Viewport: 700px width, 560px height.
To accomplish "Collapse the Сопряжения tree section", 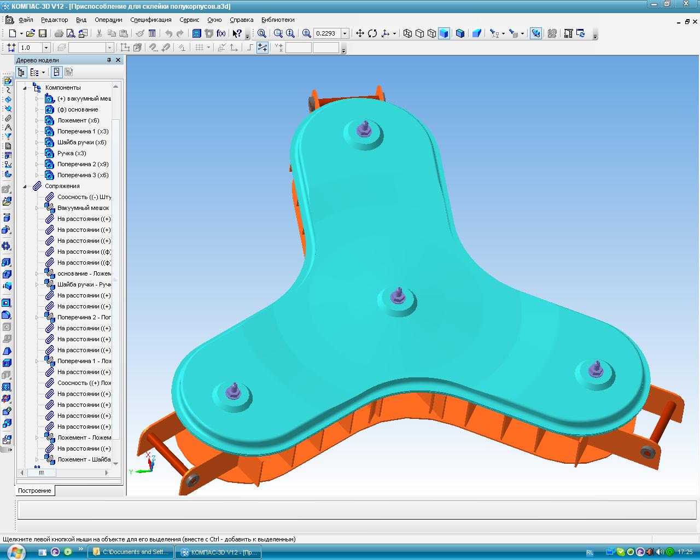I will click(x=25, y=186).
